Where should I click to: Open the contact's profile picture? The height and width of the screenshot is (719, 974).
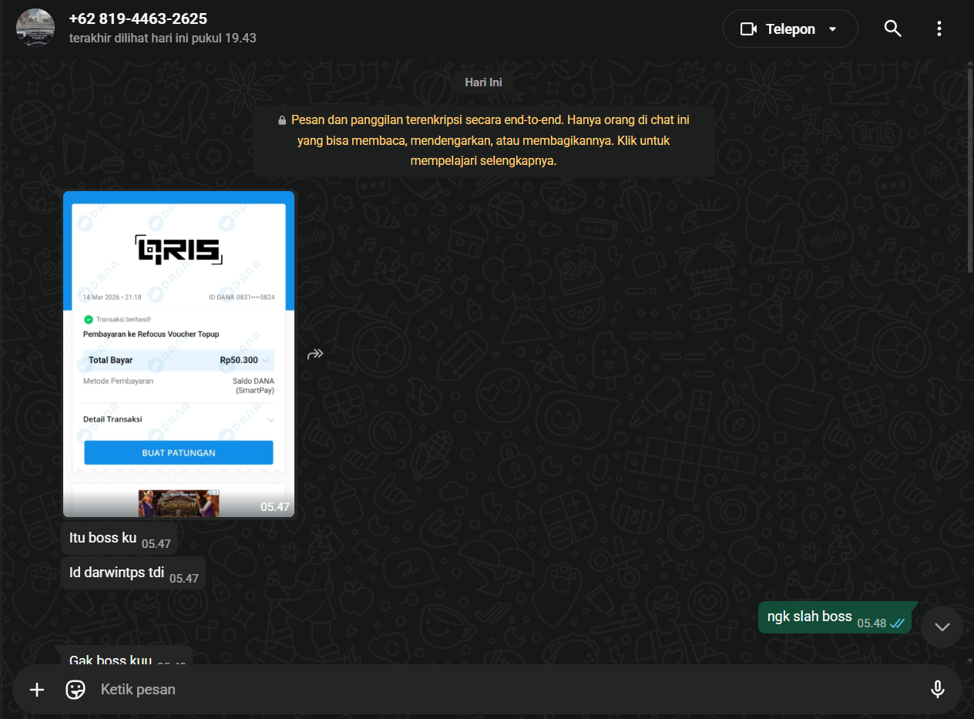pyautogui.click(x=35, y=28)
